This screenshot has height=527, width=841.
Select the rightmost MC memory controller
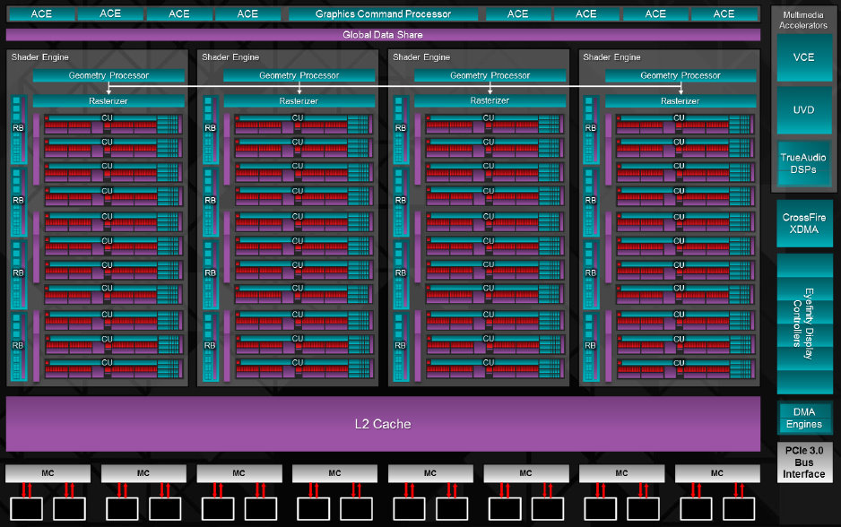[x=716, y=472]
